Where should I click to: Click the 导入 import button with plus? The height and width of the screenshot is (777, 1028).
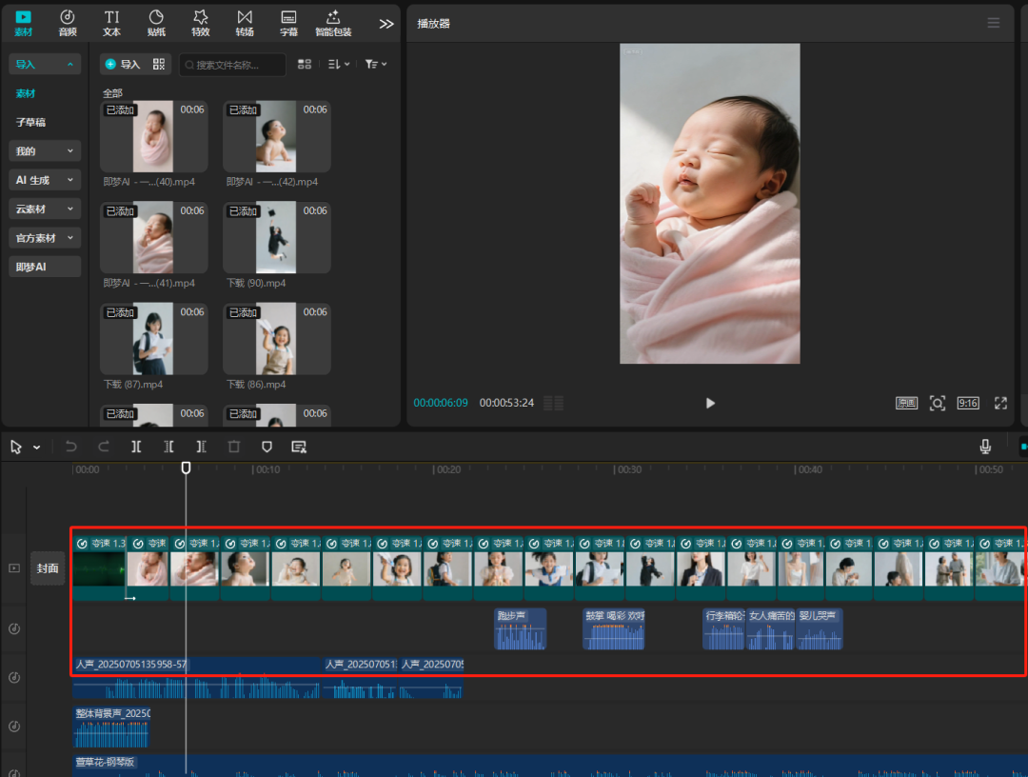pos(123,64)
